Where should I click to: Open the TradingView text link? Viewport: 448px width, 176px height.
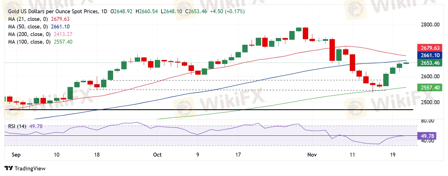point(30,168)
